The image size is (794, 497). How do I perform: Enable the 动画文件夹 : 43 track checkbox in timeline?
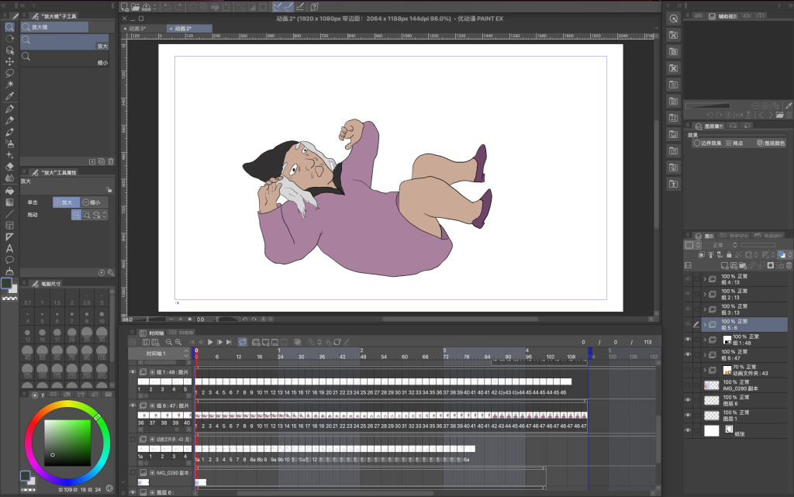click(133, 440)
